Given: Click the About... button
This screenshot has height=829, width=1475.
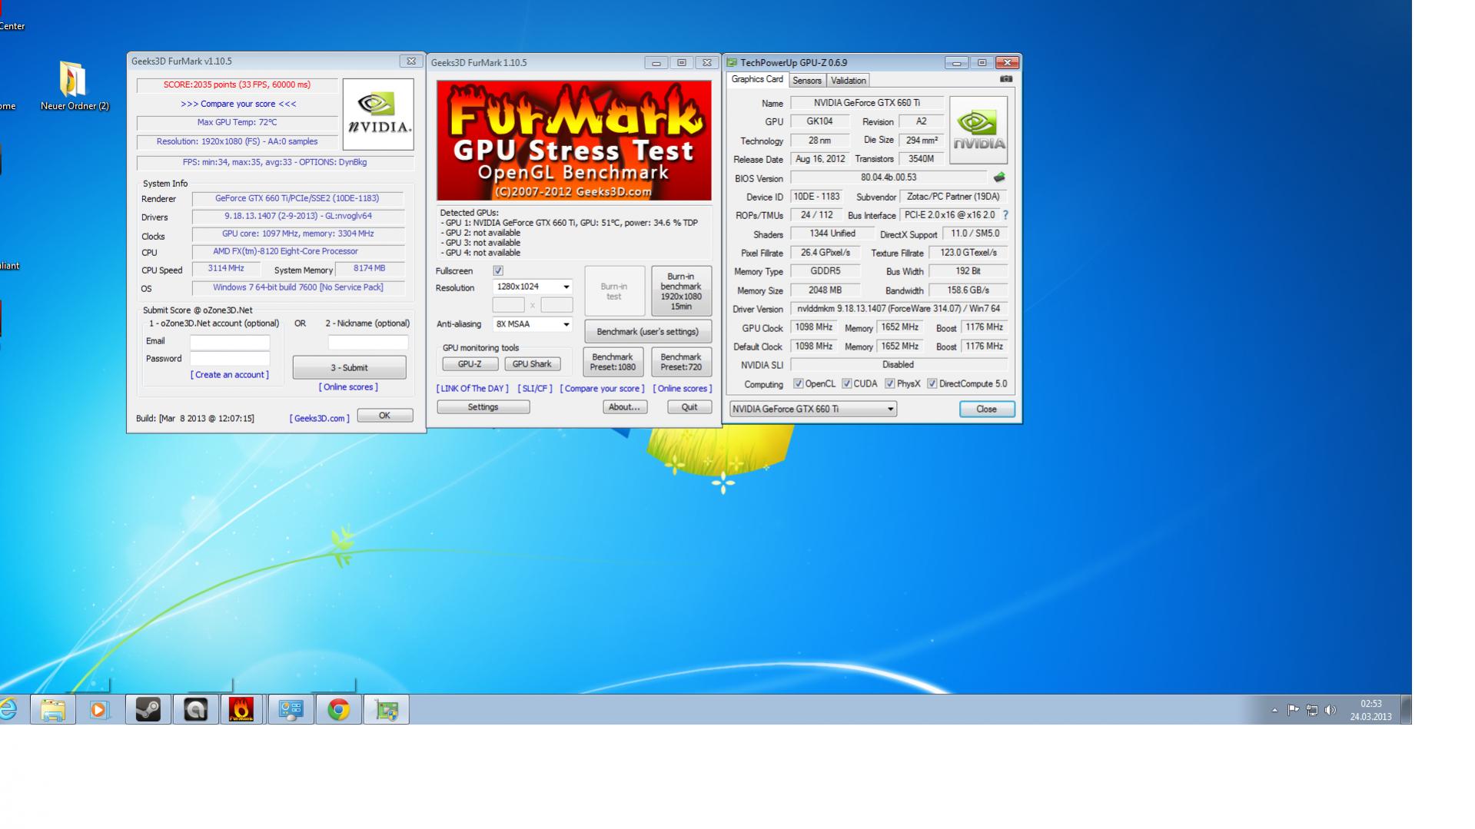Looking at the screenshot, I should tap(624, 407).
